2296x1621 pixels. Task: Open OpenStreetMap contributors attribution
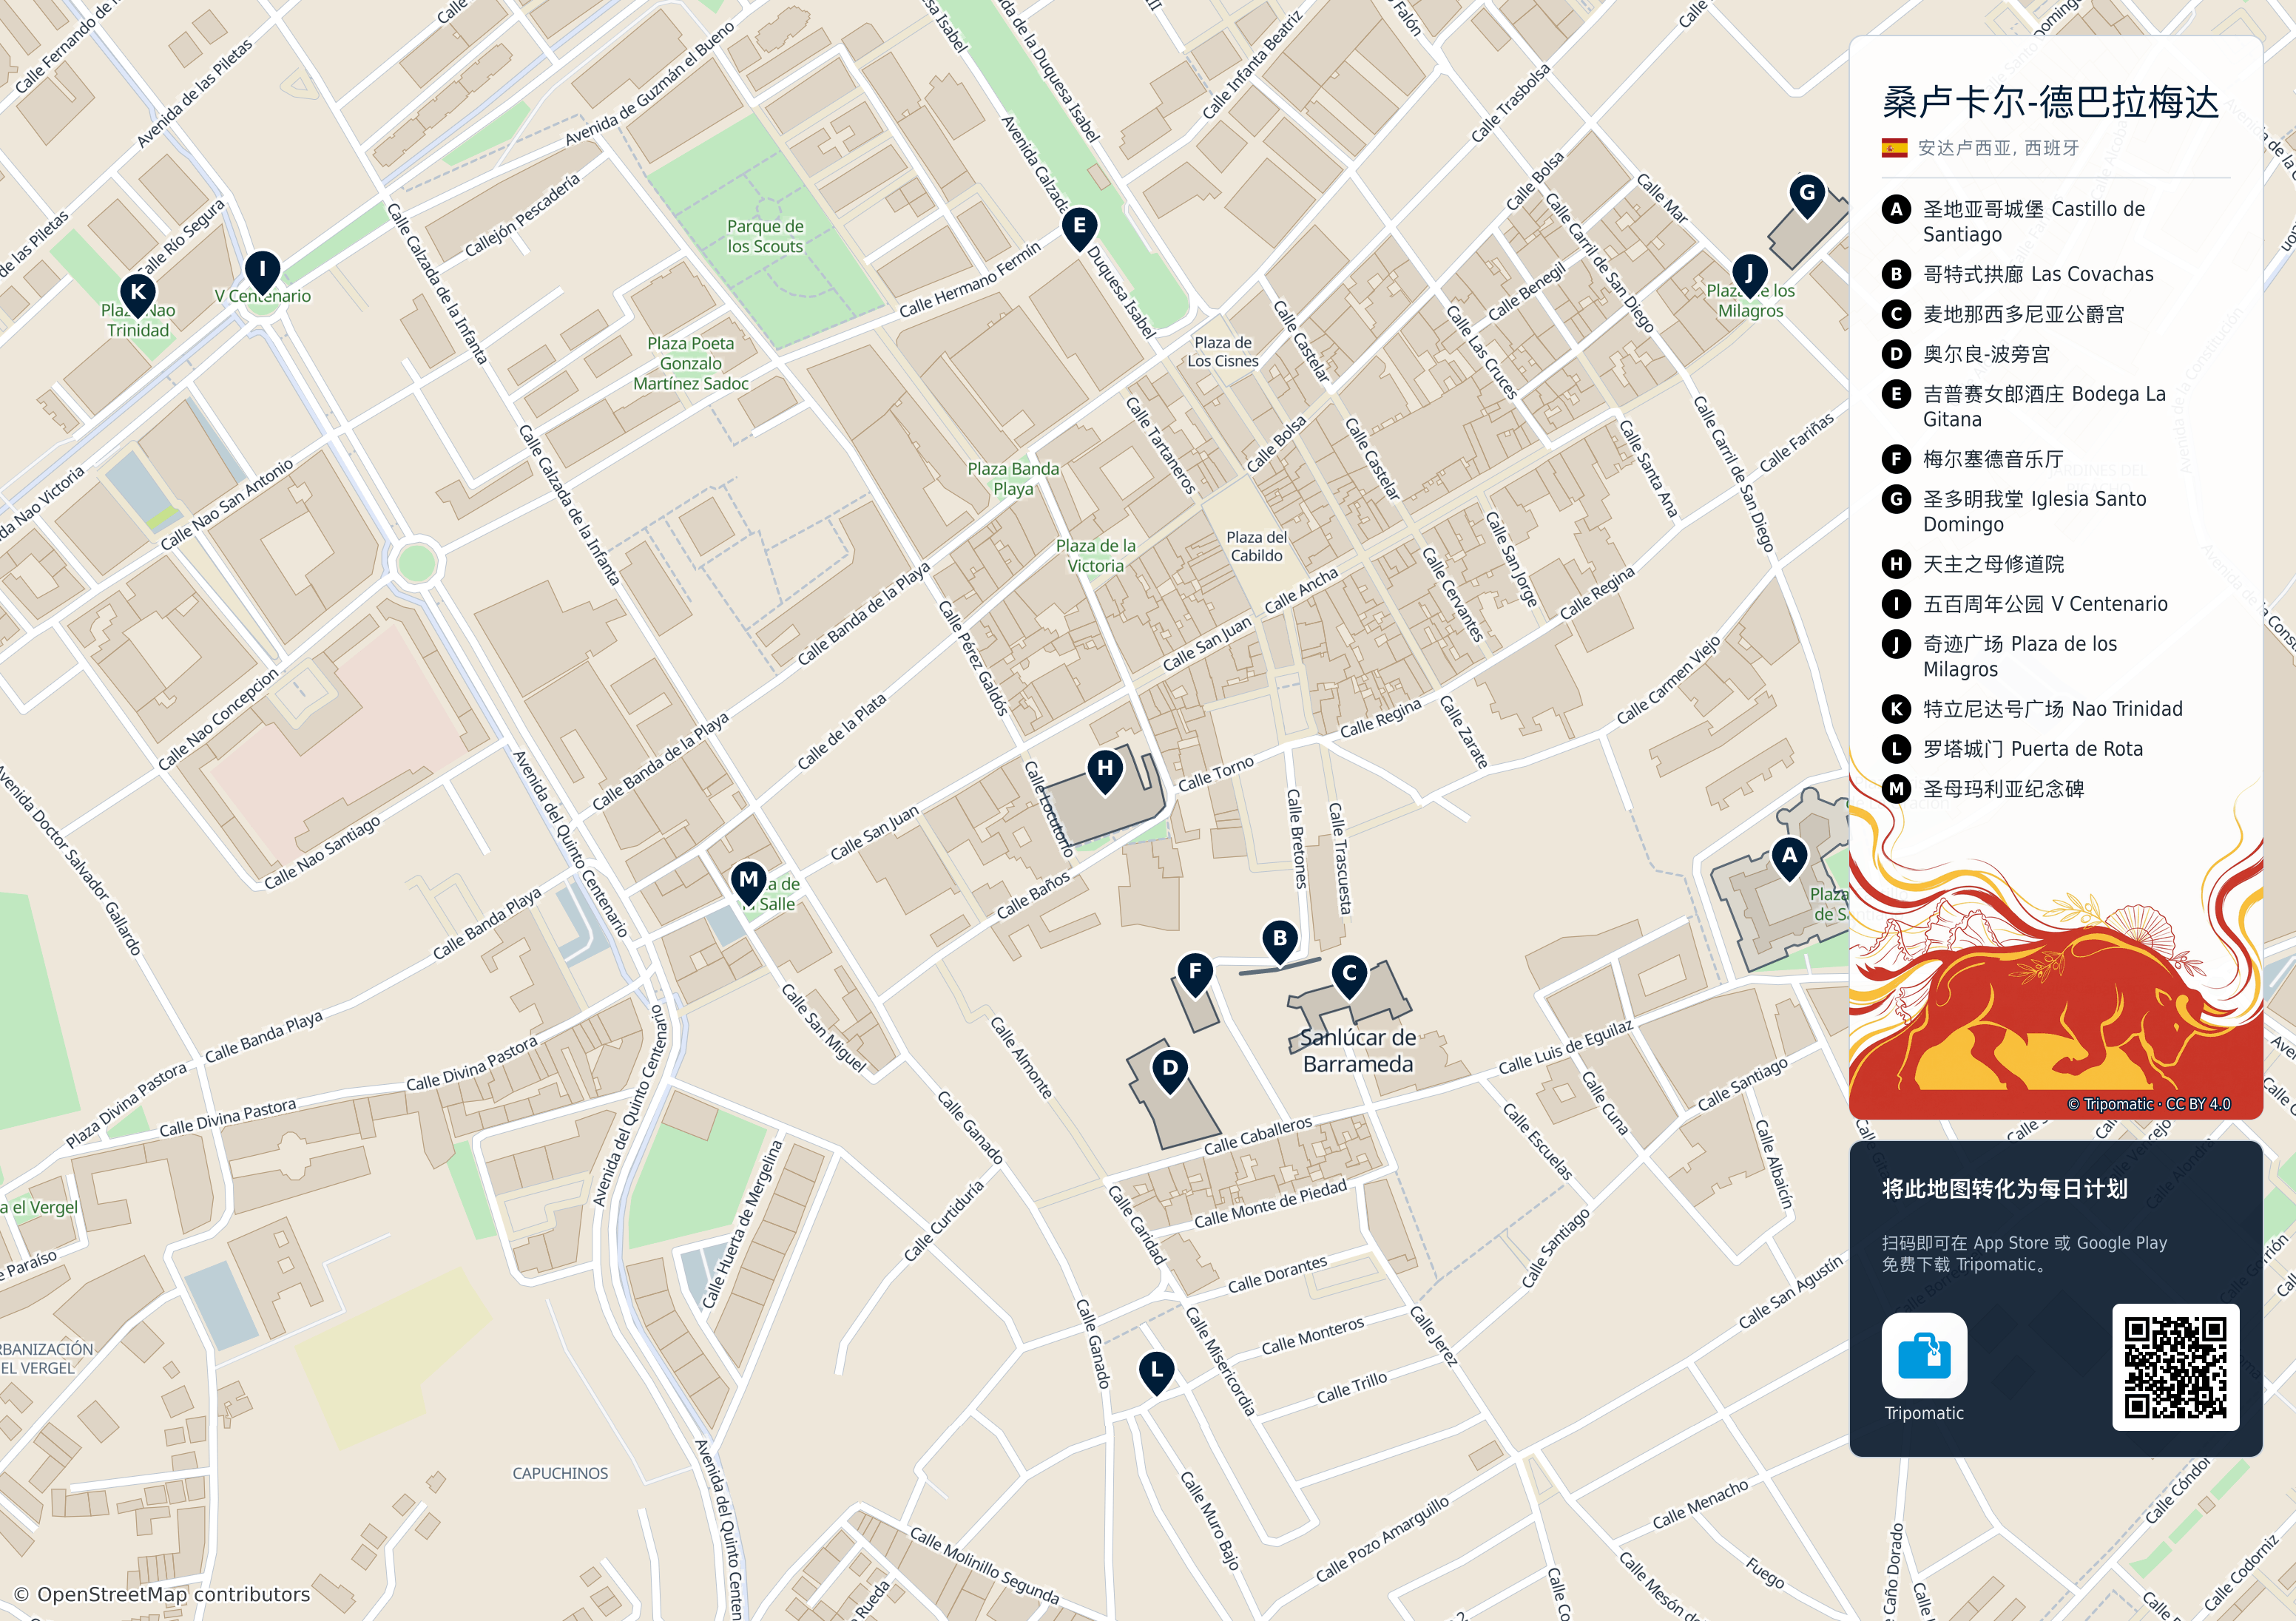pyautogui.click(x=162, y=1594)
